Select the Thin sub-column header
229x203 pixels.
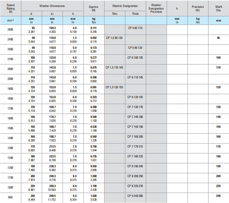tap(115, 14)
